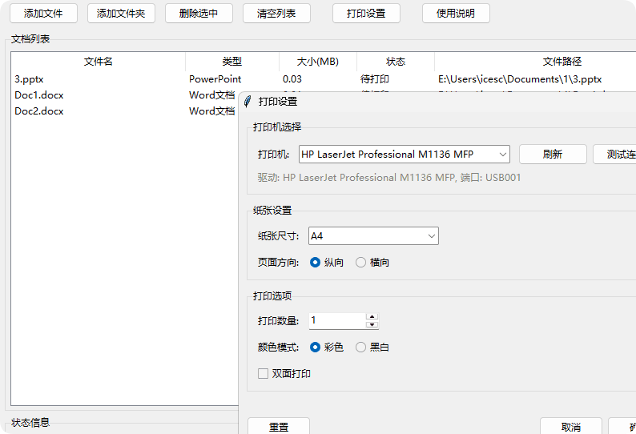Open 打印设置 from the toolbar

coord(366,14)
